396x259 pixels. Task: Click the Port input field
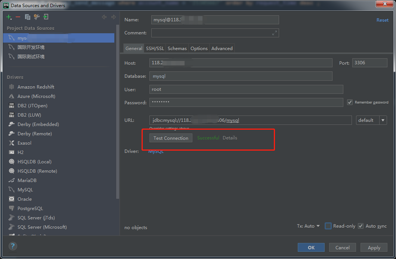370,63
